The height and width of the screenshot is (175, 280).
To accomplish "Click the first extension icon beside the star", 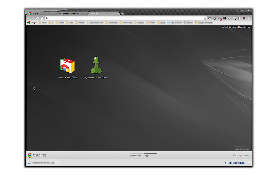I will 210,18.
